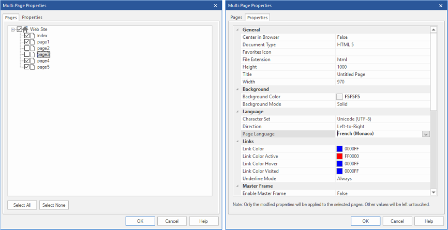This screenshot has width=448, height=230.
Task: Open the Page Language dropdown arrow
Action: [426, 134]
